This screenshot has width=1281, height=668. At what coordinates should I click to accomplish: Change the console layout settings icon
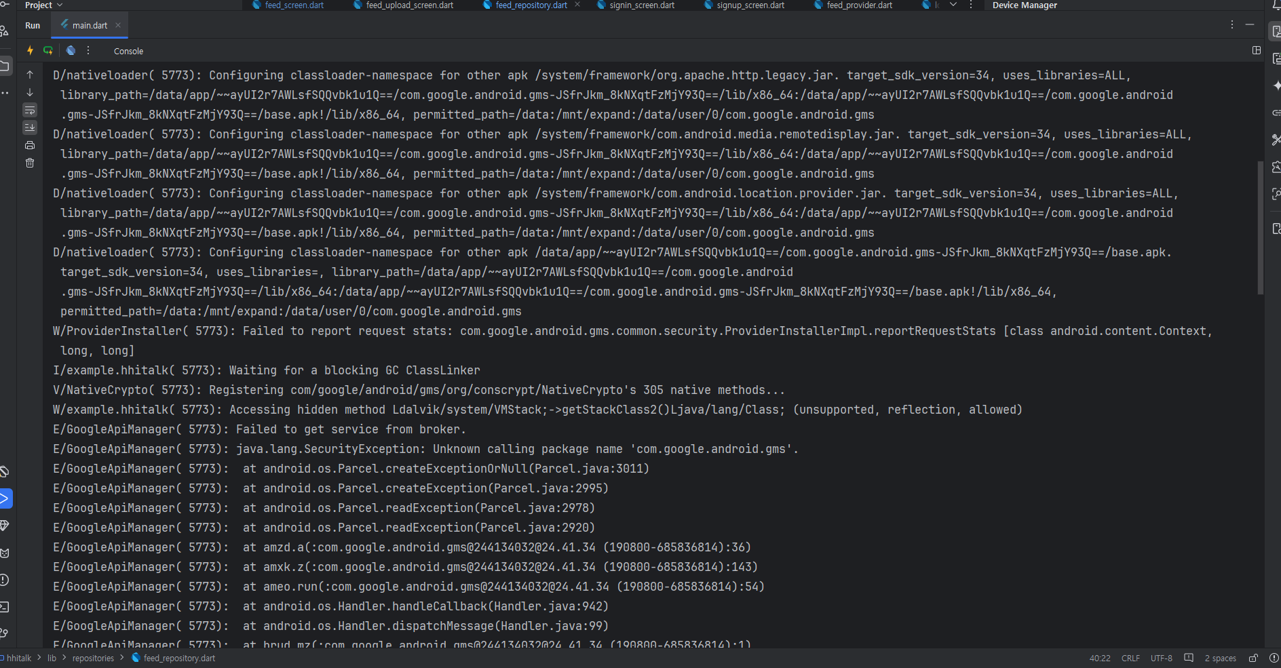1256,50
